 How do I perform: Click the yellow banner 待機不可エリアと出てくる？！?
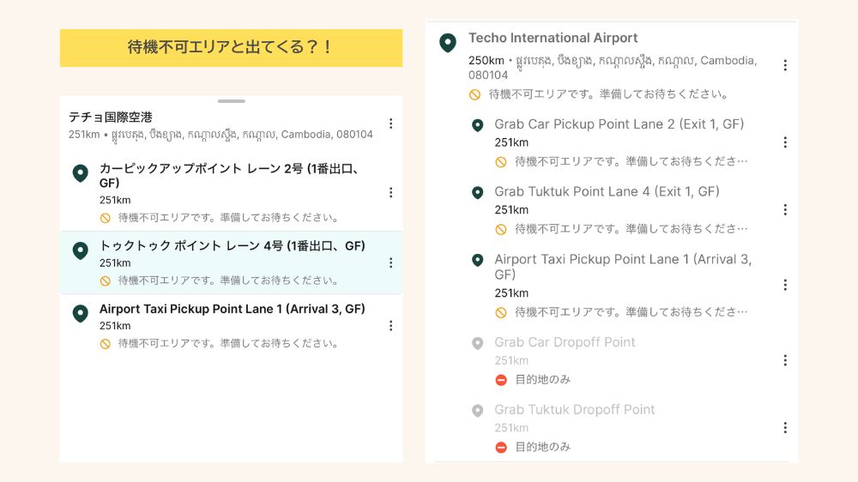231,48
